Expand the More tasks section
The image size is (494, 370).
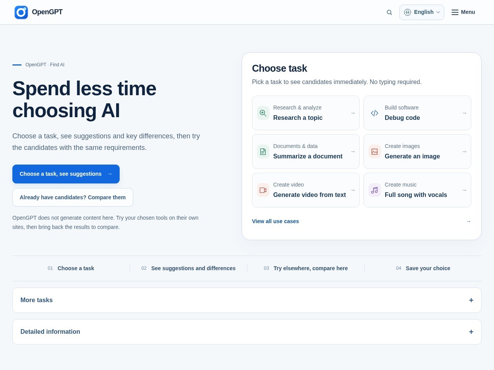[x=247, y=300]
